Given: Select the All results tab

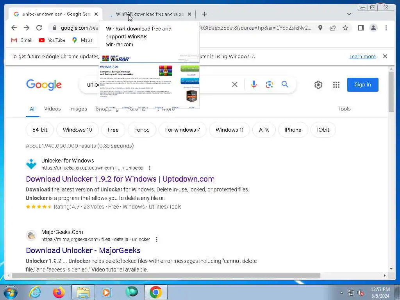Looking at the screenshot, I should [x=33, y=109].
